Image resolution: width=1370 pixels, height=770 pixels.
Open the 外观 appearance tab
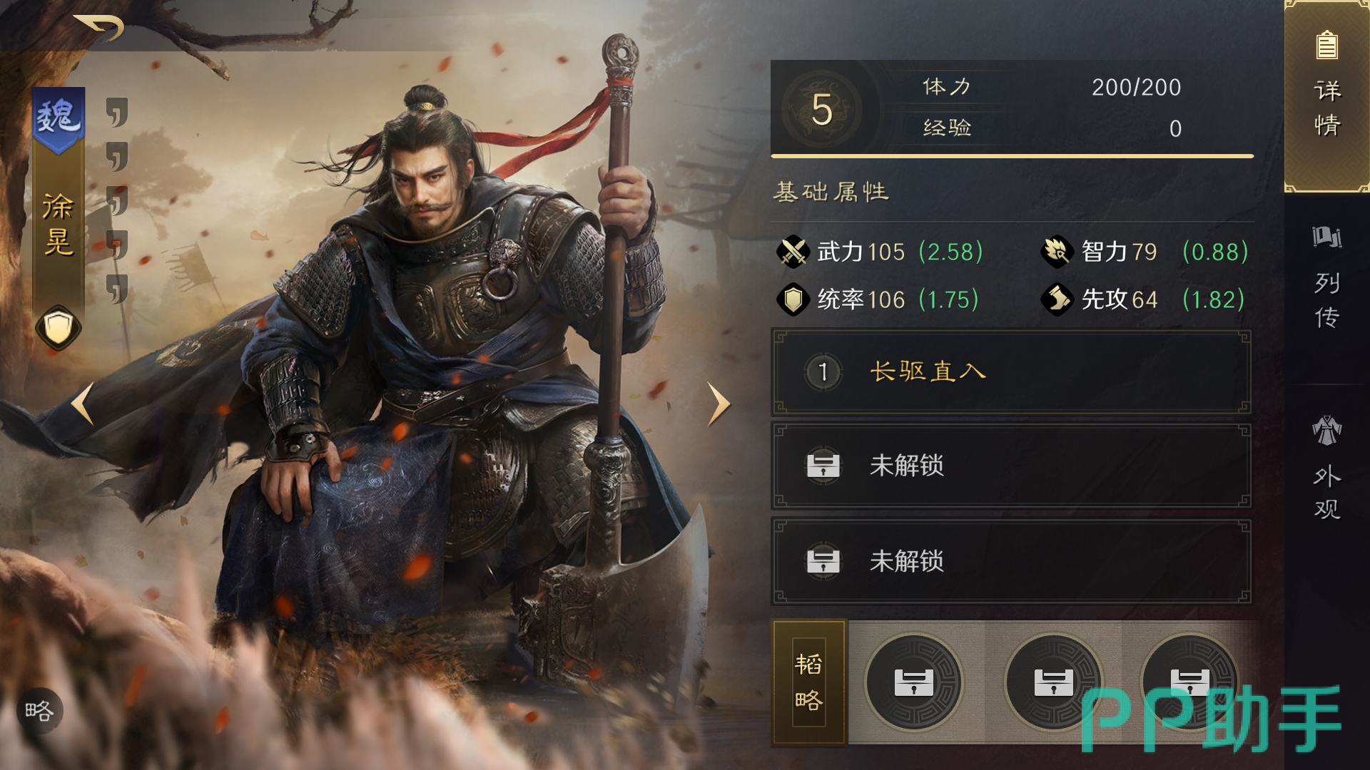(1327, 468)
